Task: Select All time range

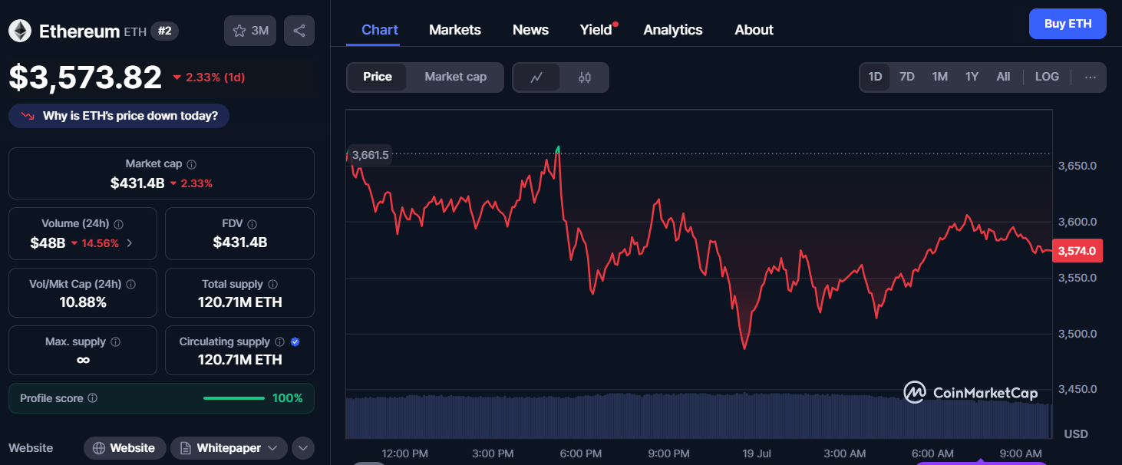Action: (1003, 77)
